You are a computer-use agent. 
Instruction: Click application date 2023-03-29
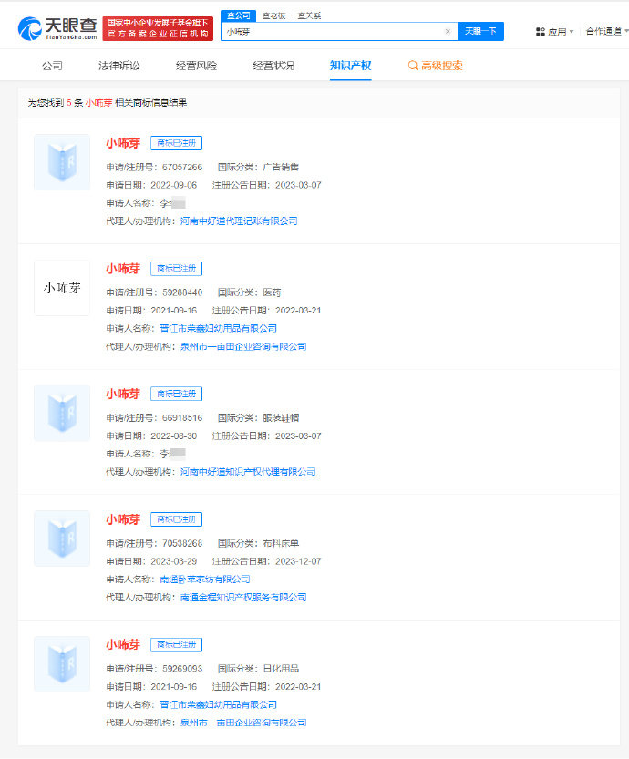(174, 561)
